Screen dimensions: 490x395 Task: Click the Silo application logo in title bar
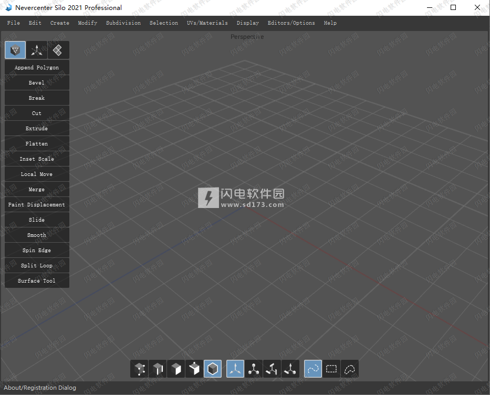tap(8, 7)
